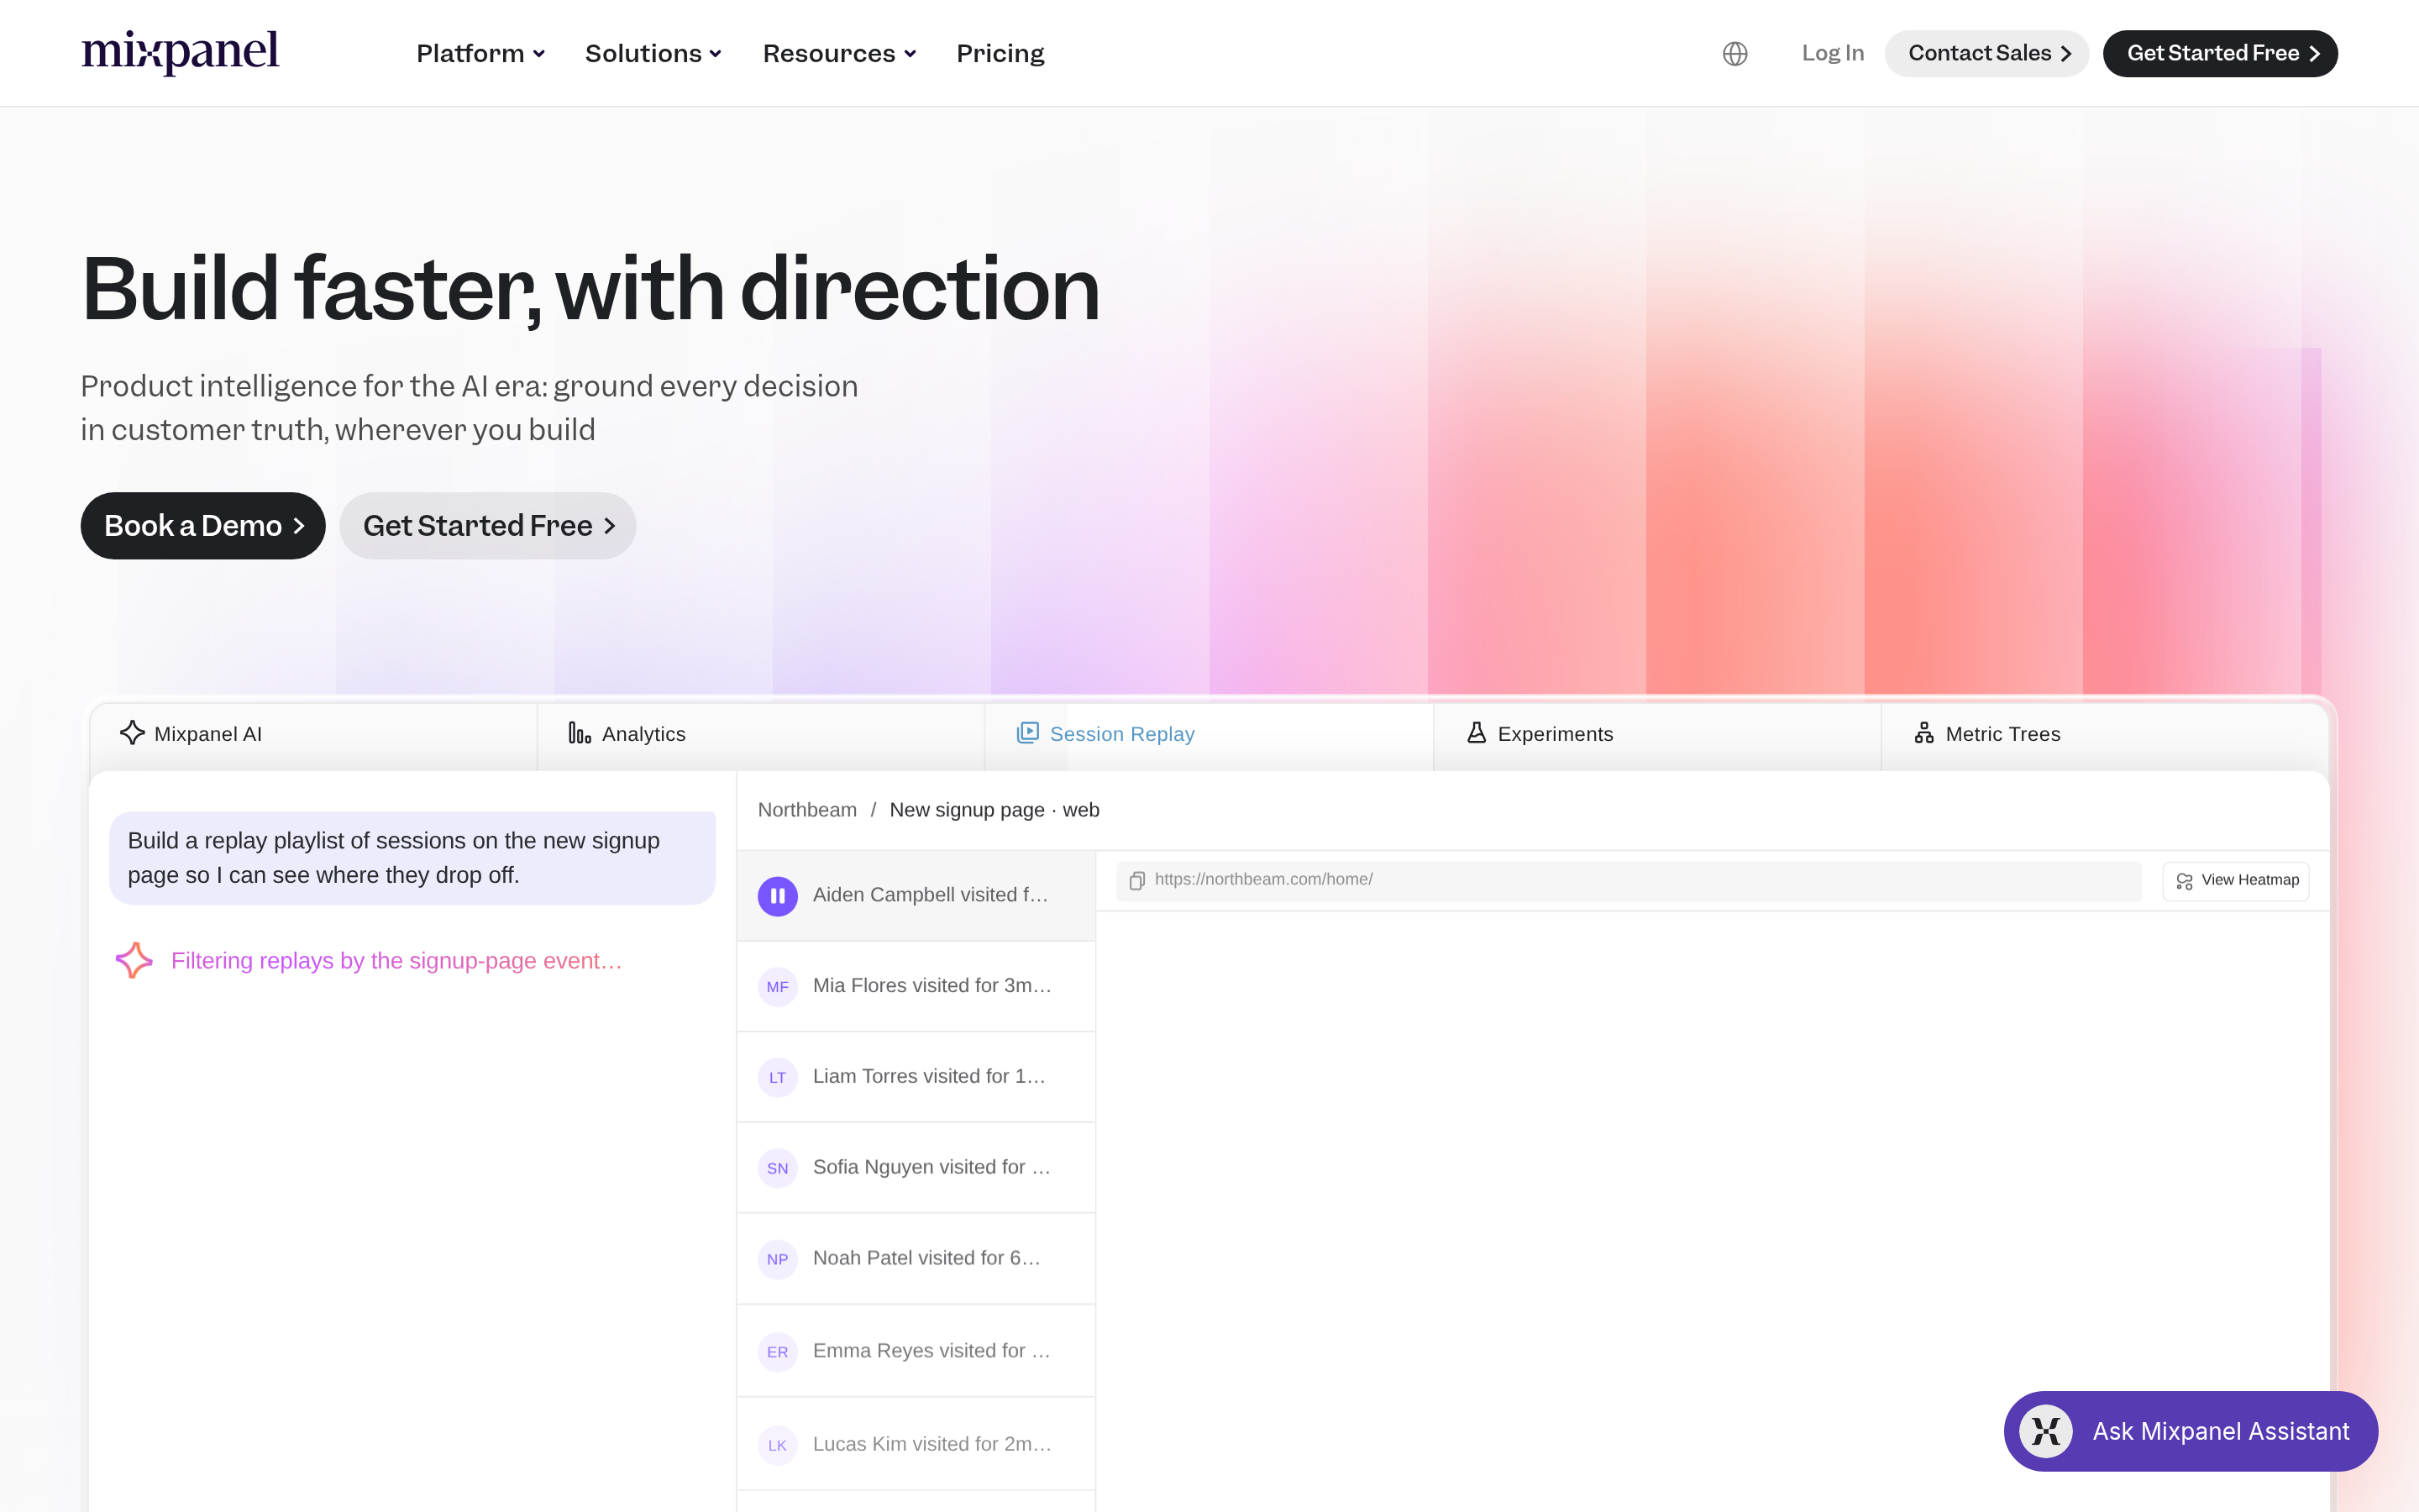Select 'Mia Flores visited for 3m…' row text
Image resolution: width=2419 pixels, height=1512 pixels.
931,985
